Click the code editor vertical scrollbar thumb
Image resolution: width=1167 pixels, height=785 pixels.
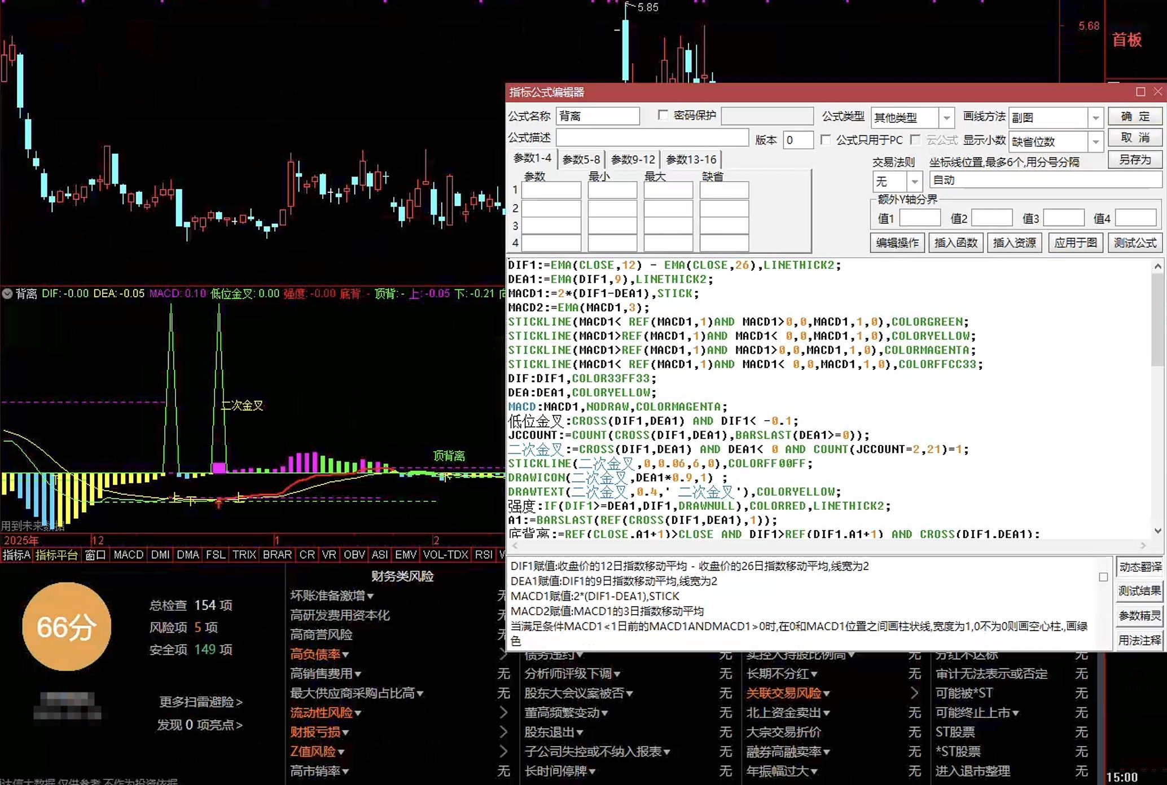1157,321
